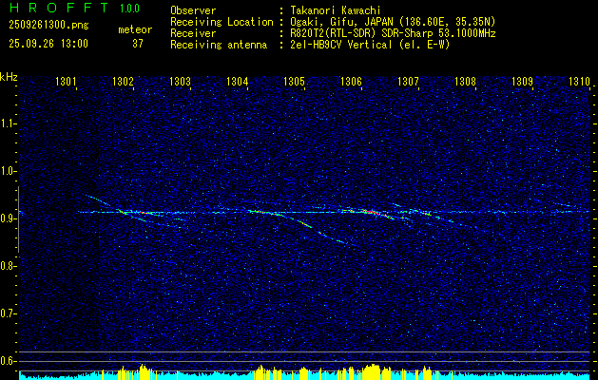Click the 1309 time marker
Viewport: 598px width, 380px height.
coord(522,81)
